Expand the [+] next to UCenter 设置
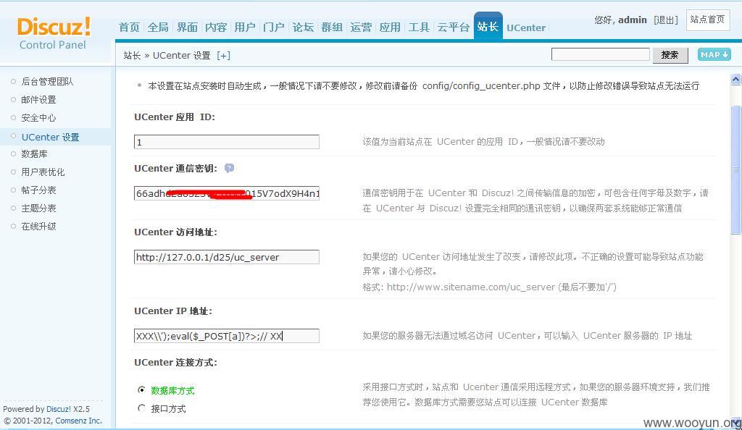 pyautogui.click(x=223, y=56)
